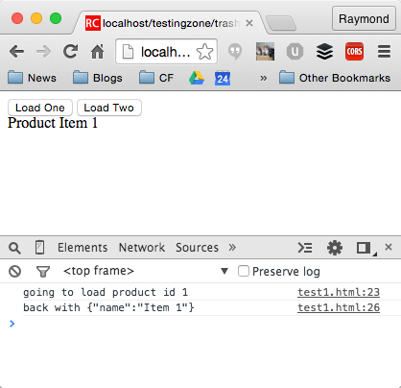Viewport: 401px width, 388px height.
Task: Bookmark this page with the star icon
Action: 204,52
